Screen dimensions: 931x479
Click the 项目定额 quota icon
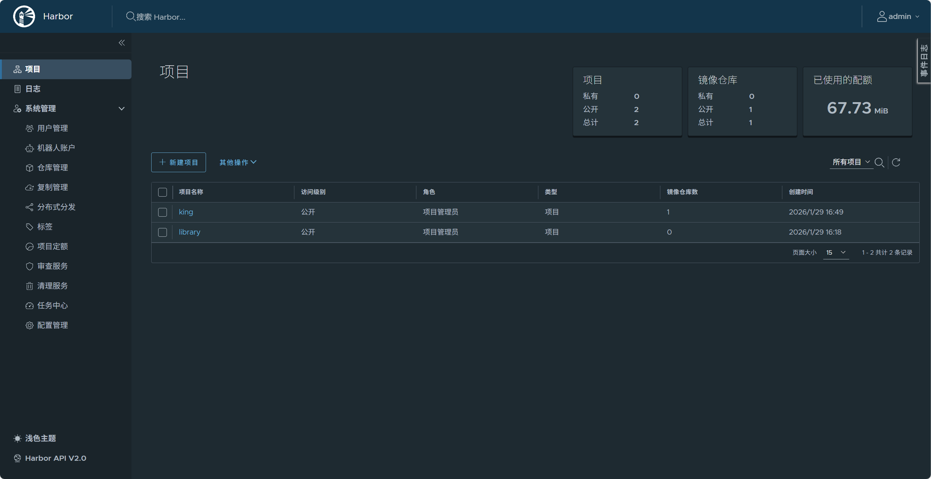30,247
